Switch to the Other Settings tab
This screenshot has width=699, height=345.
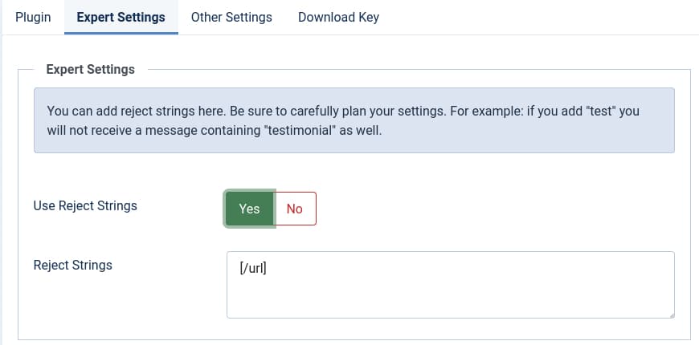(231, 17)
